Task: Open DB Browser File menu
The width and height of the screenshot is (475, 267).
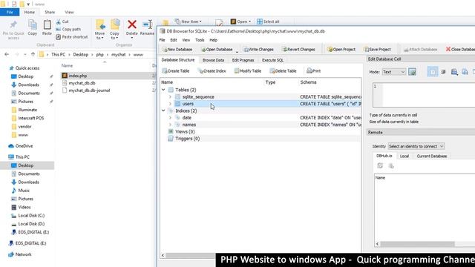Action: 162,40
